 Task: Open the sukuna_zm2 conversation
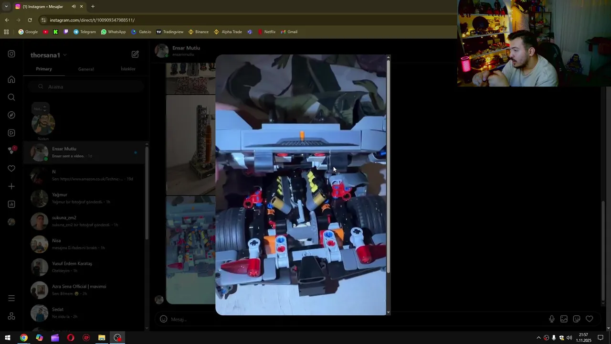tap(85, 221)
